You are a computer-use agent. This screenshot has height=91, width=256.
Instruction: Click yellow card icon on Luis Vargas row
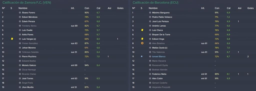click(12, 39)
